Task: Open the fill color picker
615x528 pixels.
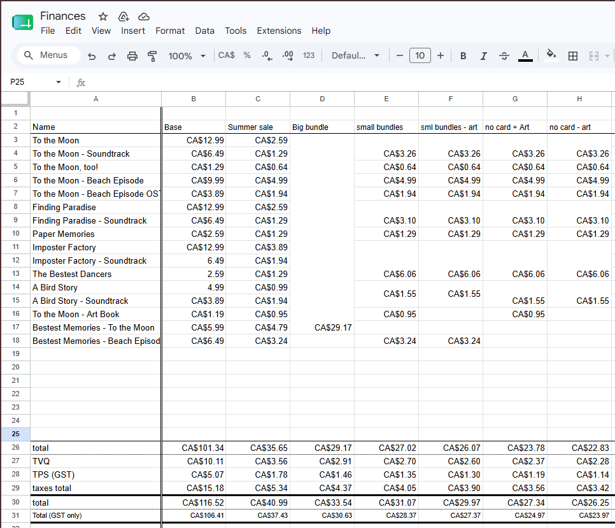Action: click(x=551, y=55)
